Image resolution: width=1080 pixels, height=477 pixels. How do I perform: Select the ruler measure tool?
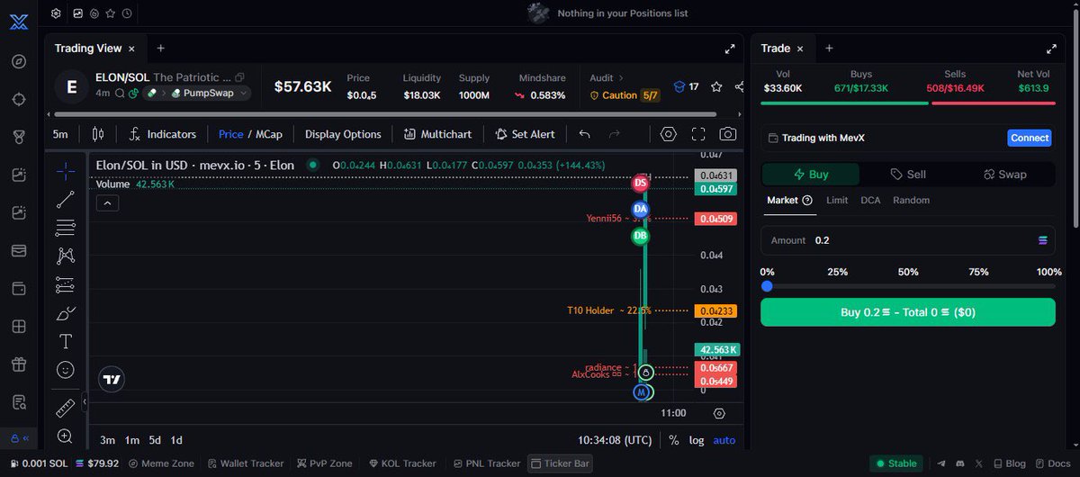(66, 408)
